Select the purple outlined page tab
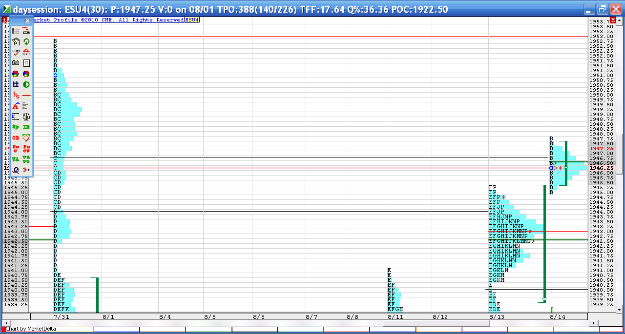The width and height of the screenshot is (625, 334). pos(484,330)
